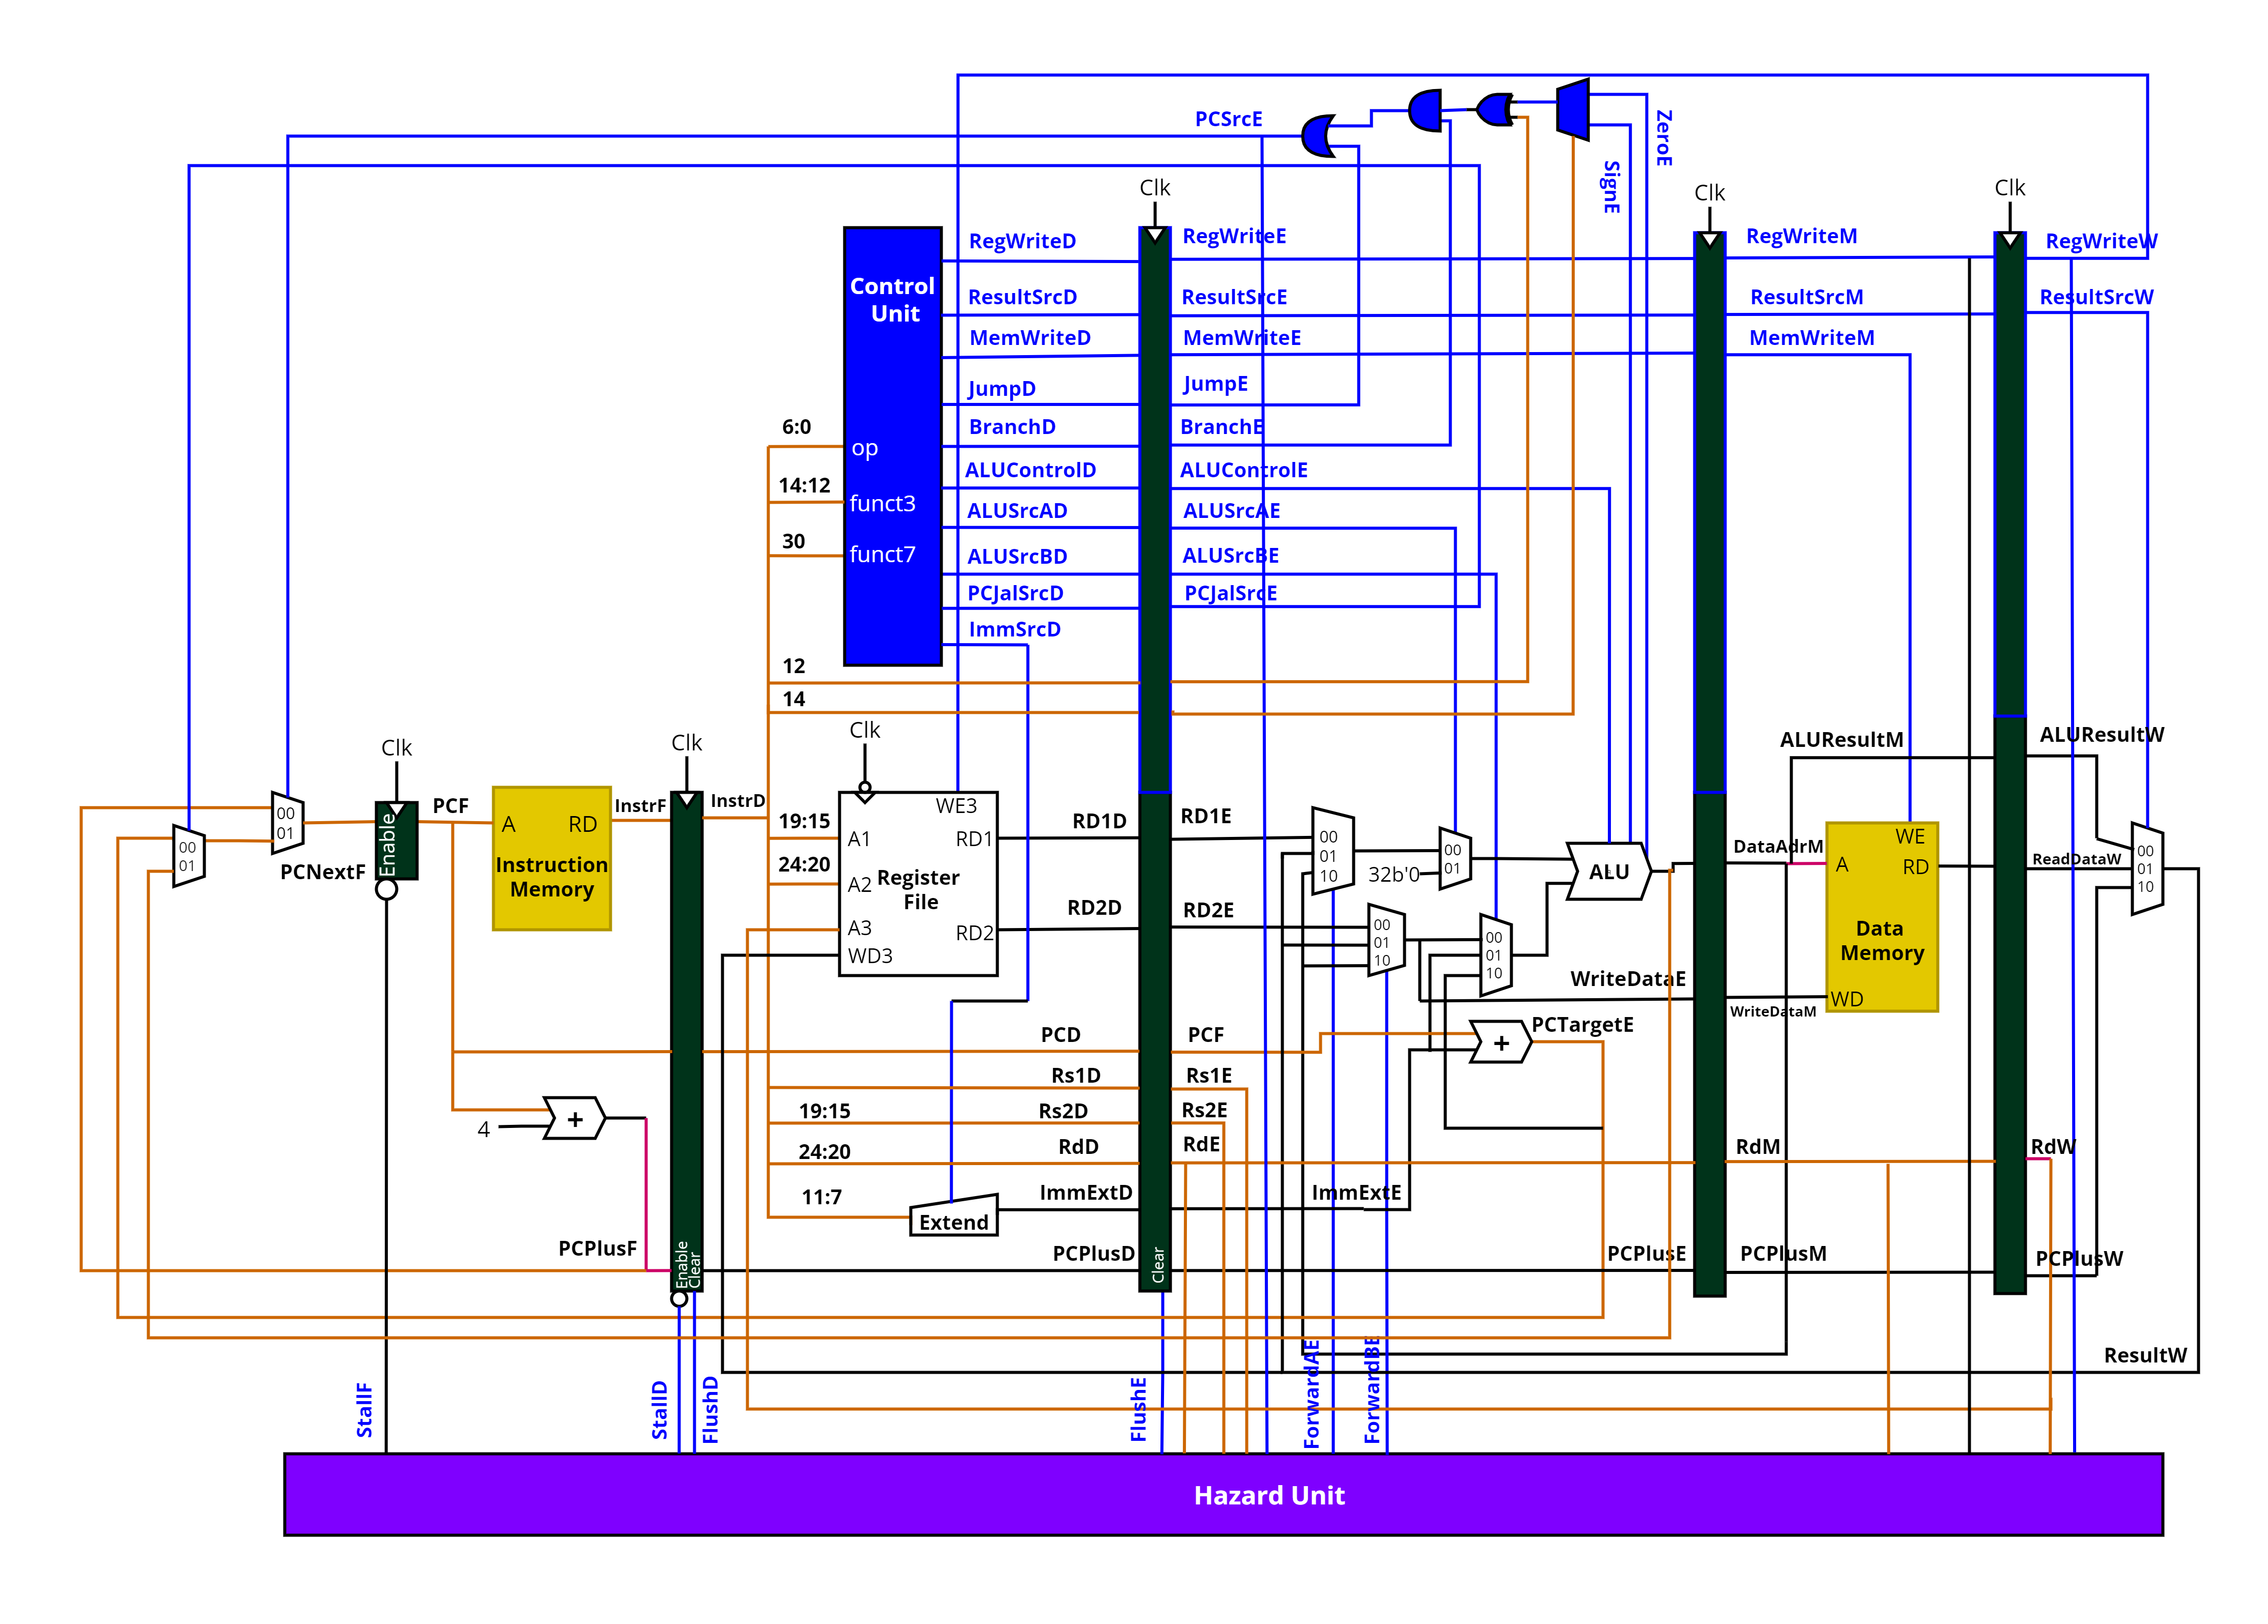2268x1624 pixels.
Task: Select the purple Hazard Unit block
Action: tap(1223, 1494)
